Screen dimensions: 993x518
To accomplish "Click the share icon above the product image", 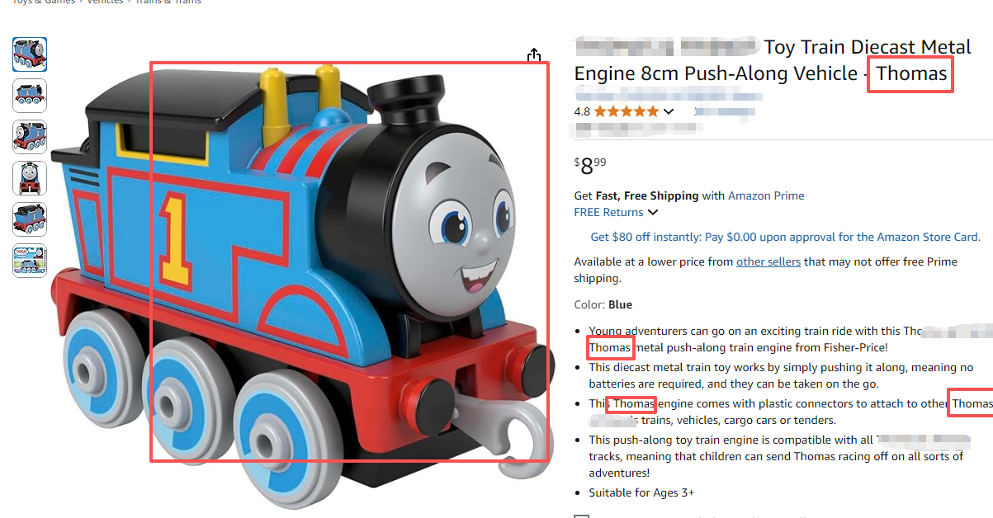I will (x=534, y=55).
